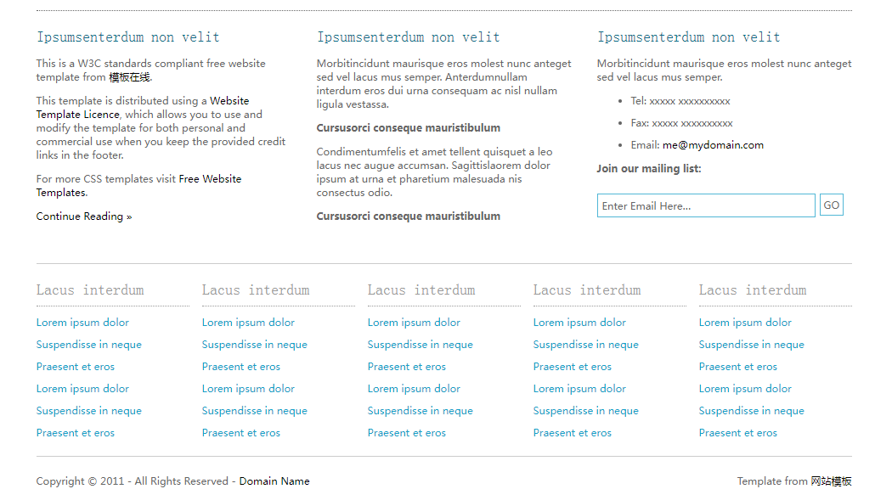Open Lorem ipsum dolor in first column

[82, 323]
